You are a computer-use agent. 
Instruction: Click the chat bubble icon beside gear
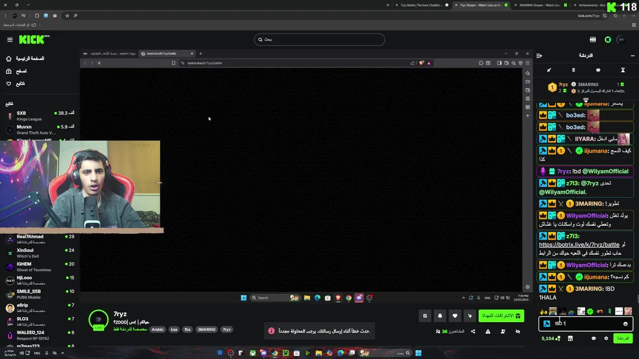point(594,338)
